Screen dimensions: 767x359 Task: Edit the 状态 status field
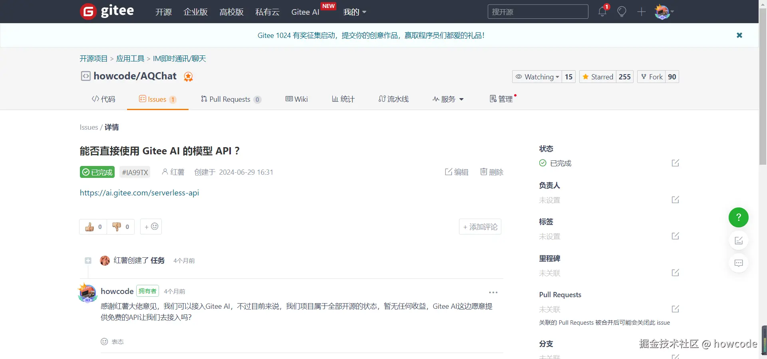click(x=675, y=163)
